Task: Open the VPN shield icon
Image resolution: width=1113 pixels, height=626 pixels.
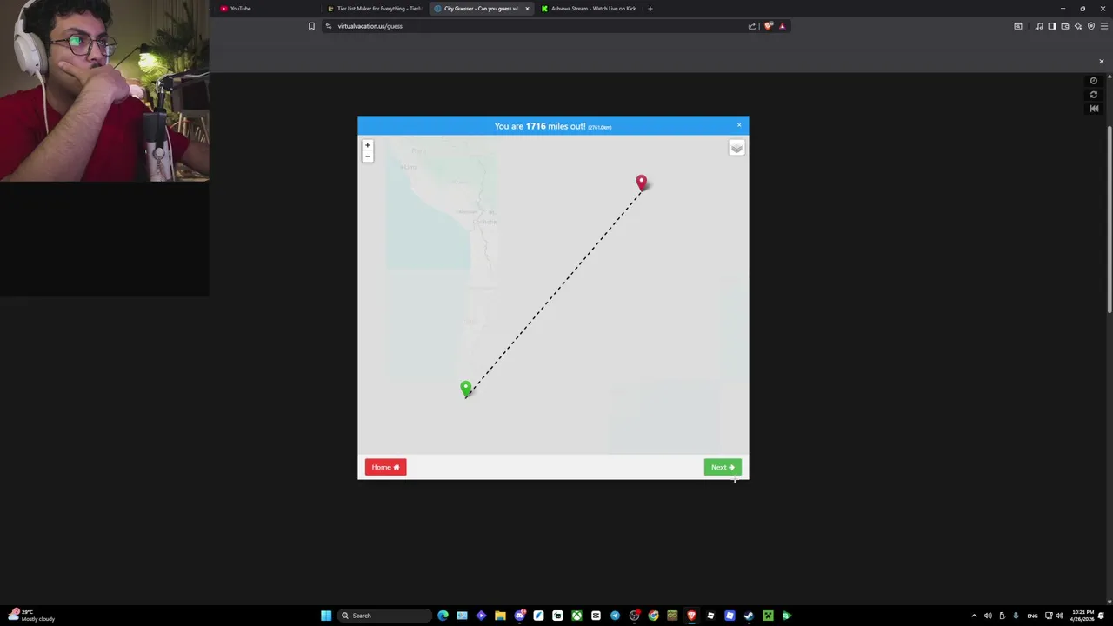Action: point(1091,26)
